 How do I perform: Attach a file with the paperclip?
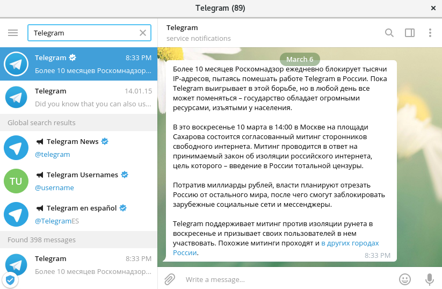(x=170, y=279)
